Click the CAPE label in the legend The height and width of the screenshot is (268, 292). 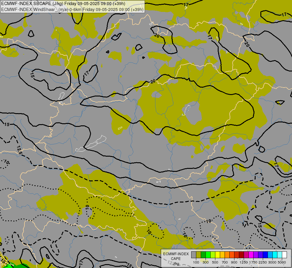176,259
